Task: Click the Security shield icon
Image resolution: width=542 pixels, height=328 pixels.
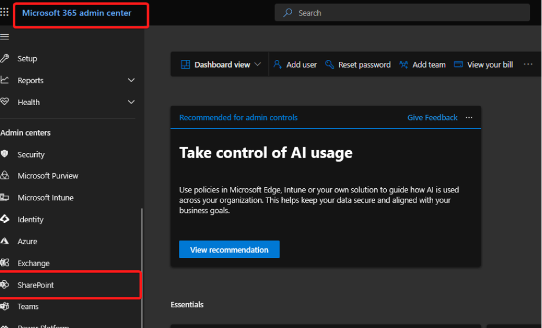Action: (5, 154)
